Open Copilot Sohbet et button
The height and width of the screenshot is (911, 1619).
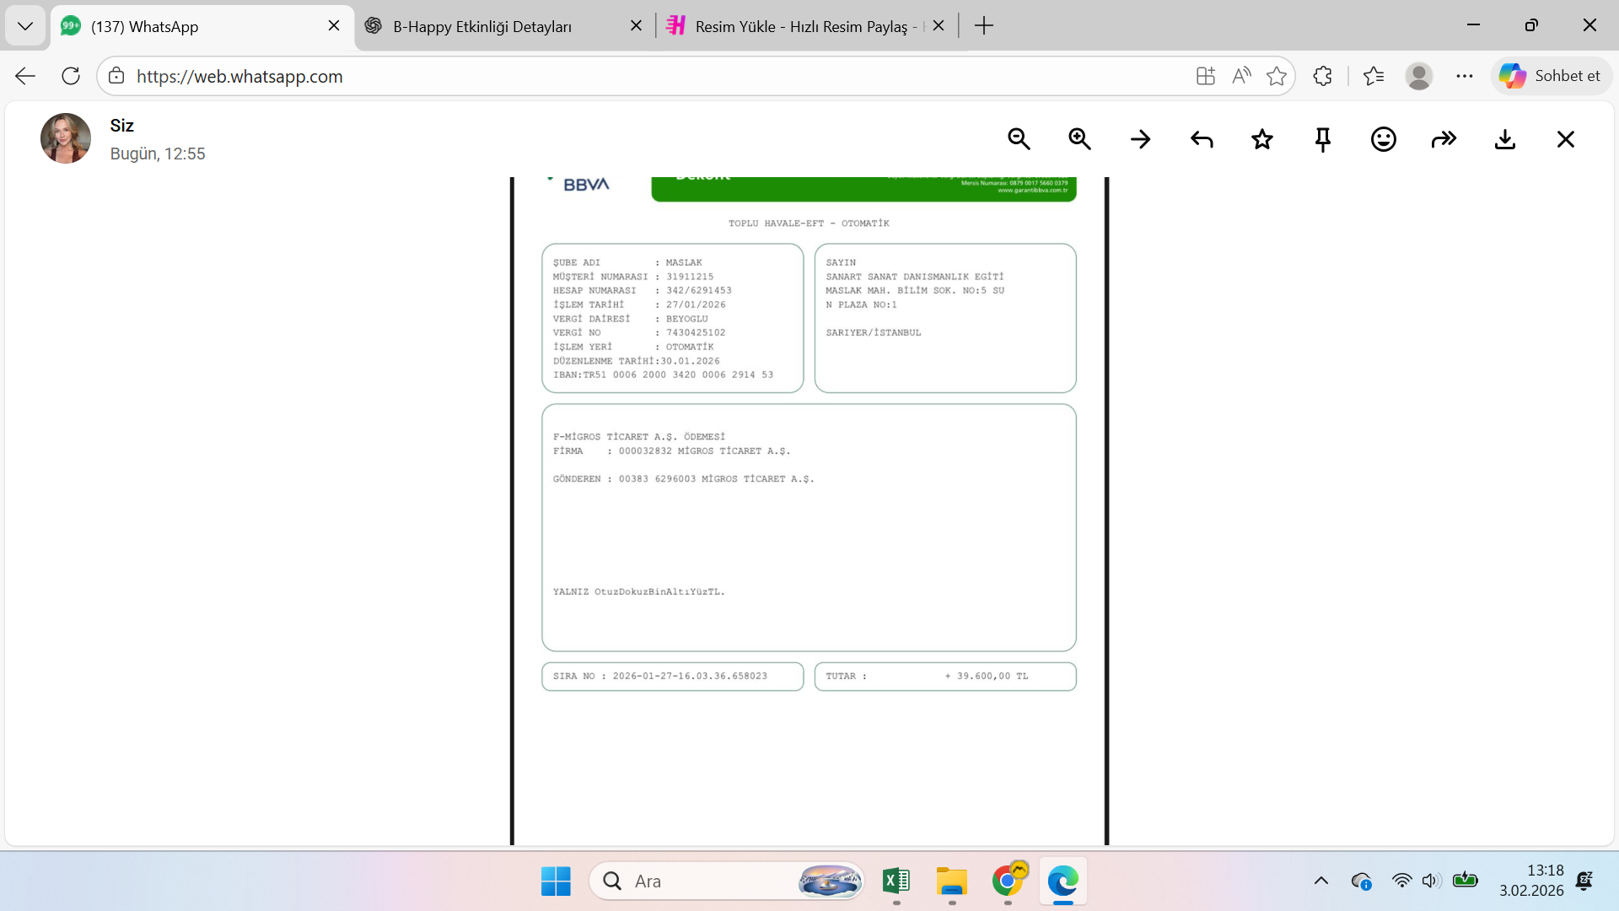(1551, 76)
